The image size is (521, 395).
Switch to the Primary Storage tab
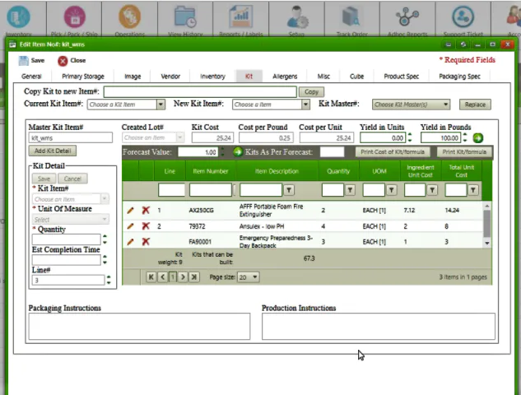pyautogui.click(x=83, y=77)
